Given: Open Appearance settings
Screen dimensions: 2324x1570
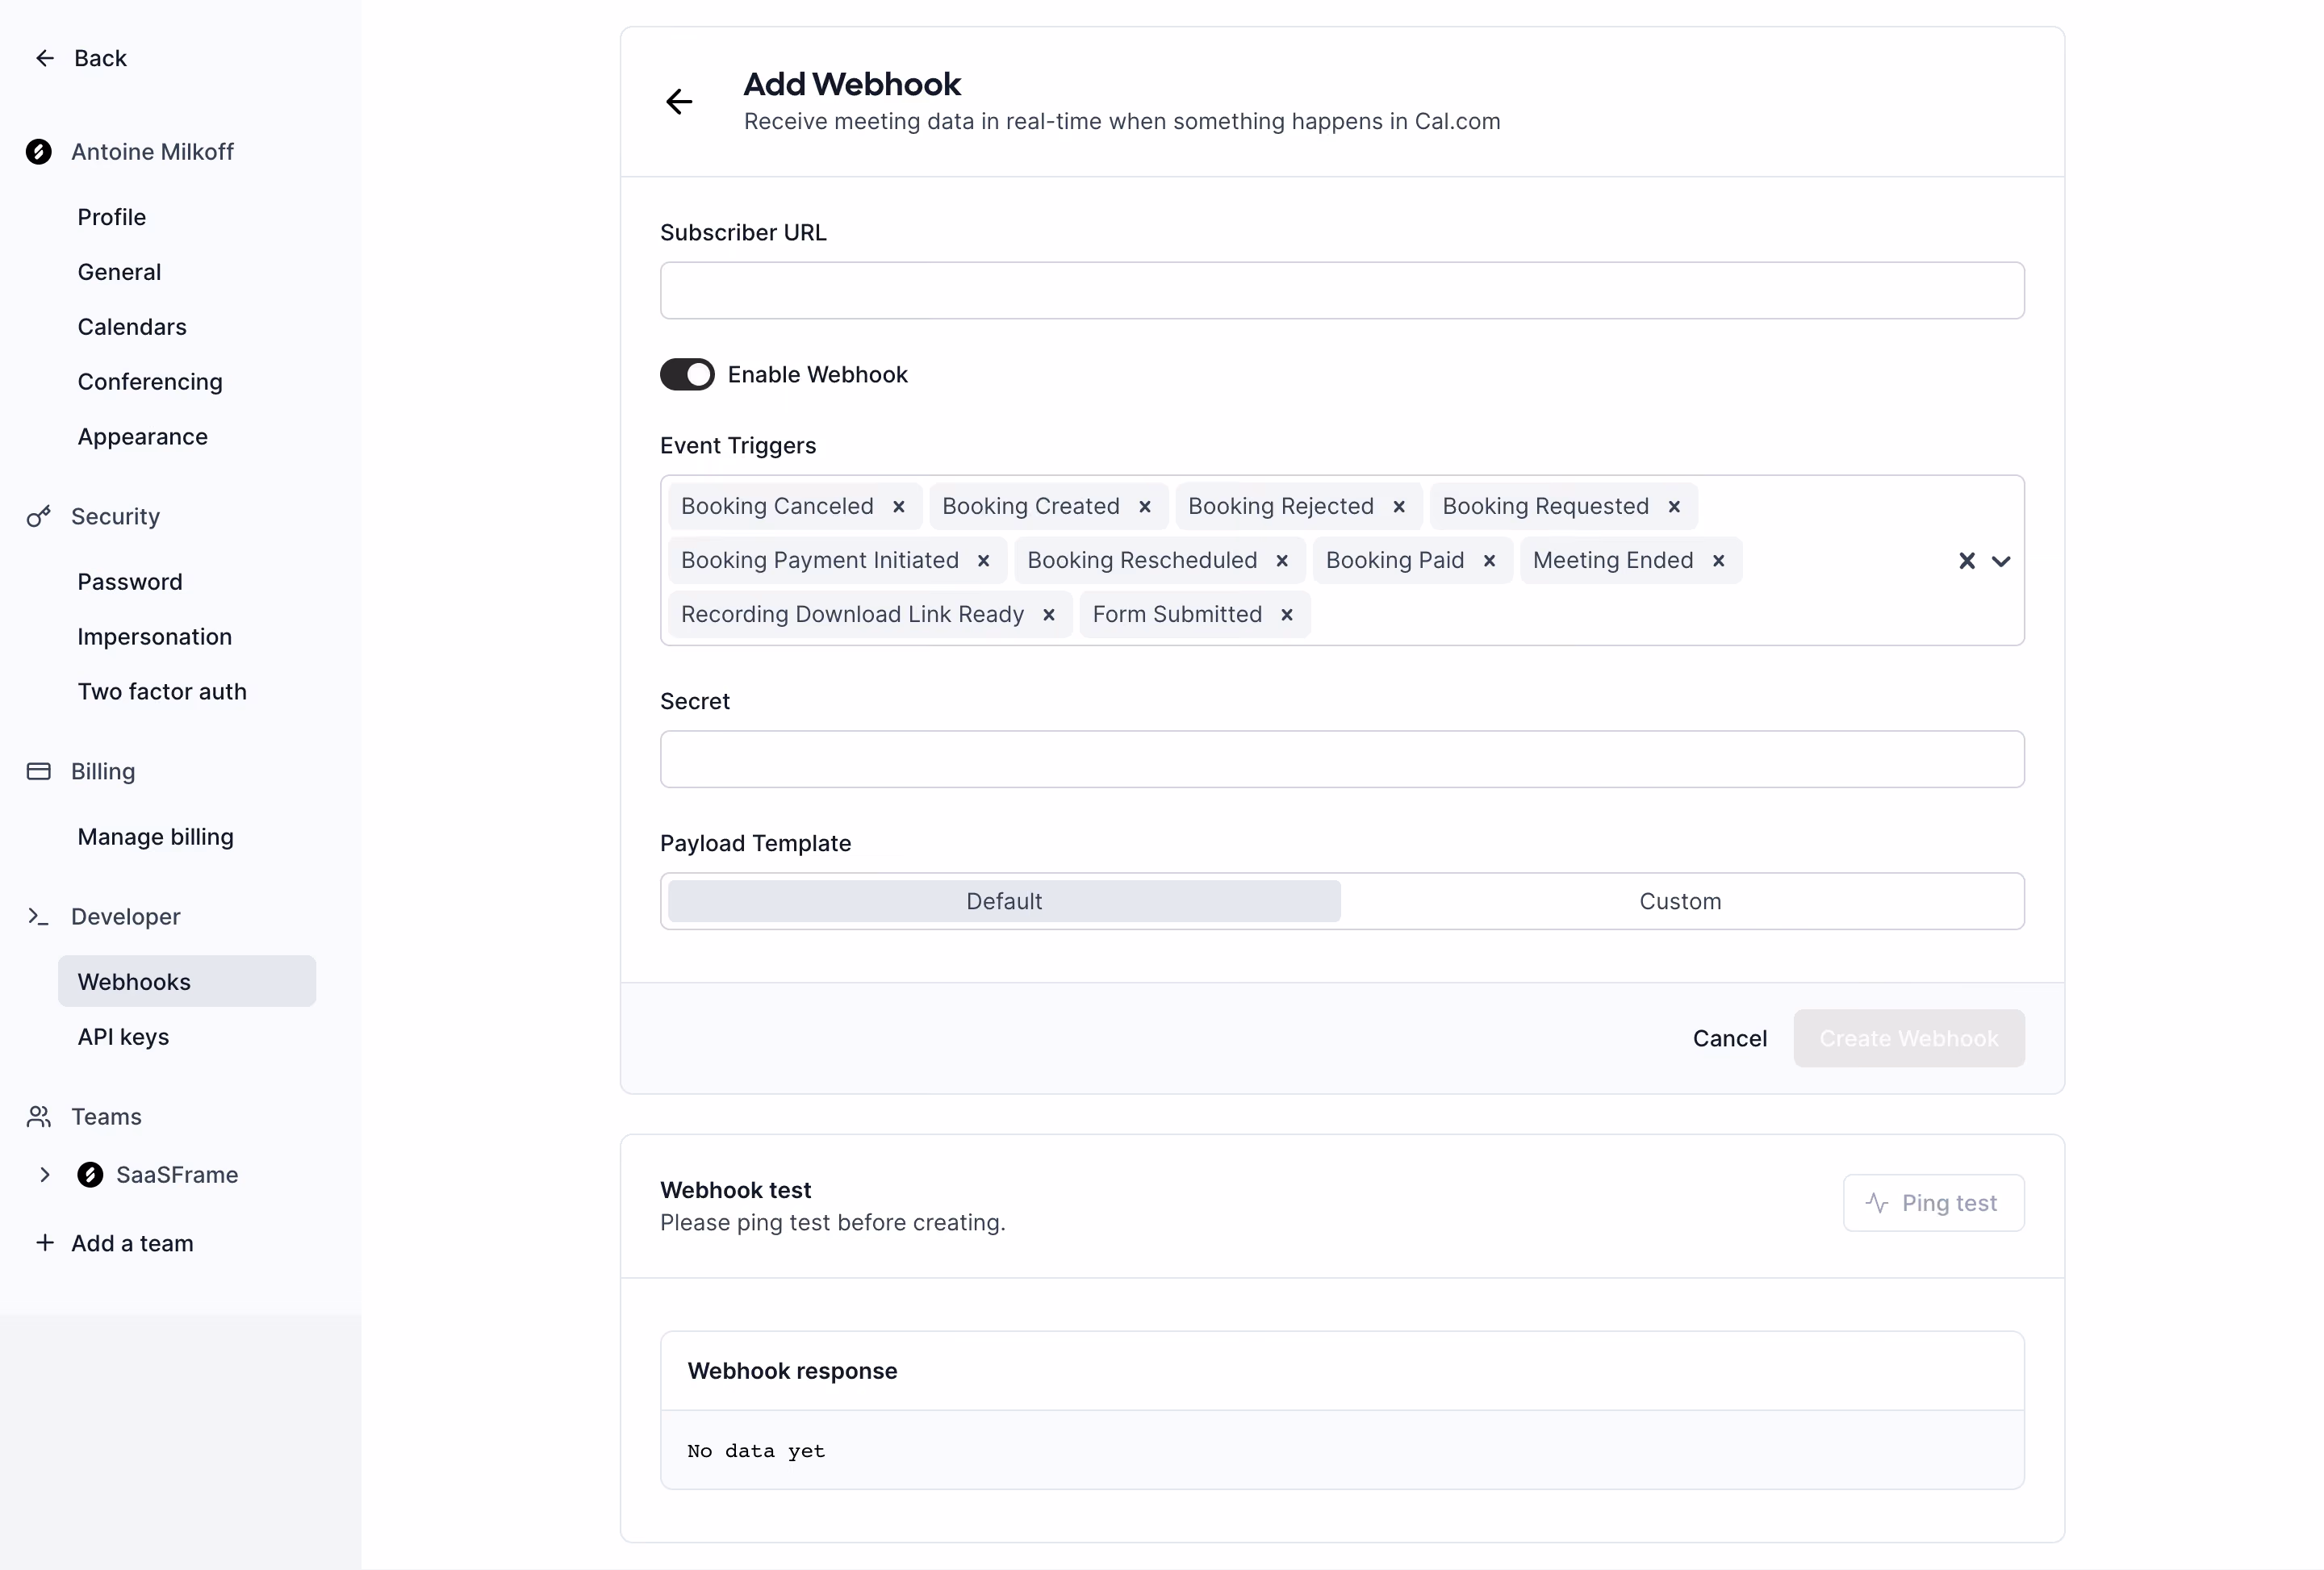Looking at the screenshot, I should [143, 437].
